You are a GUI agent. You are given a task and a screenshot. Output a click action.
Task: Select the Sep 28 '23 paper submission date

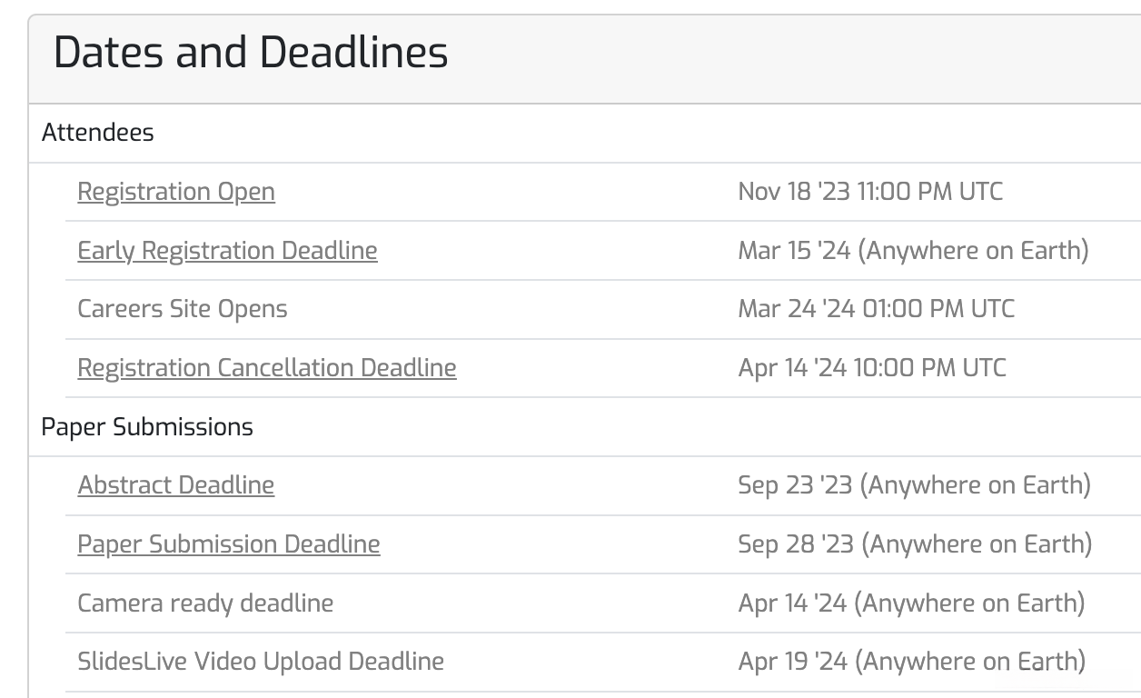click(796, 544)
